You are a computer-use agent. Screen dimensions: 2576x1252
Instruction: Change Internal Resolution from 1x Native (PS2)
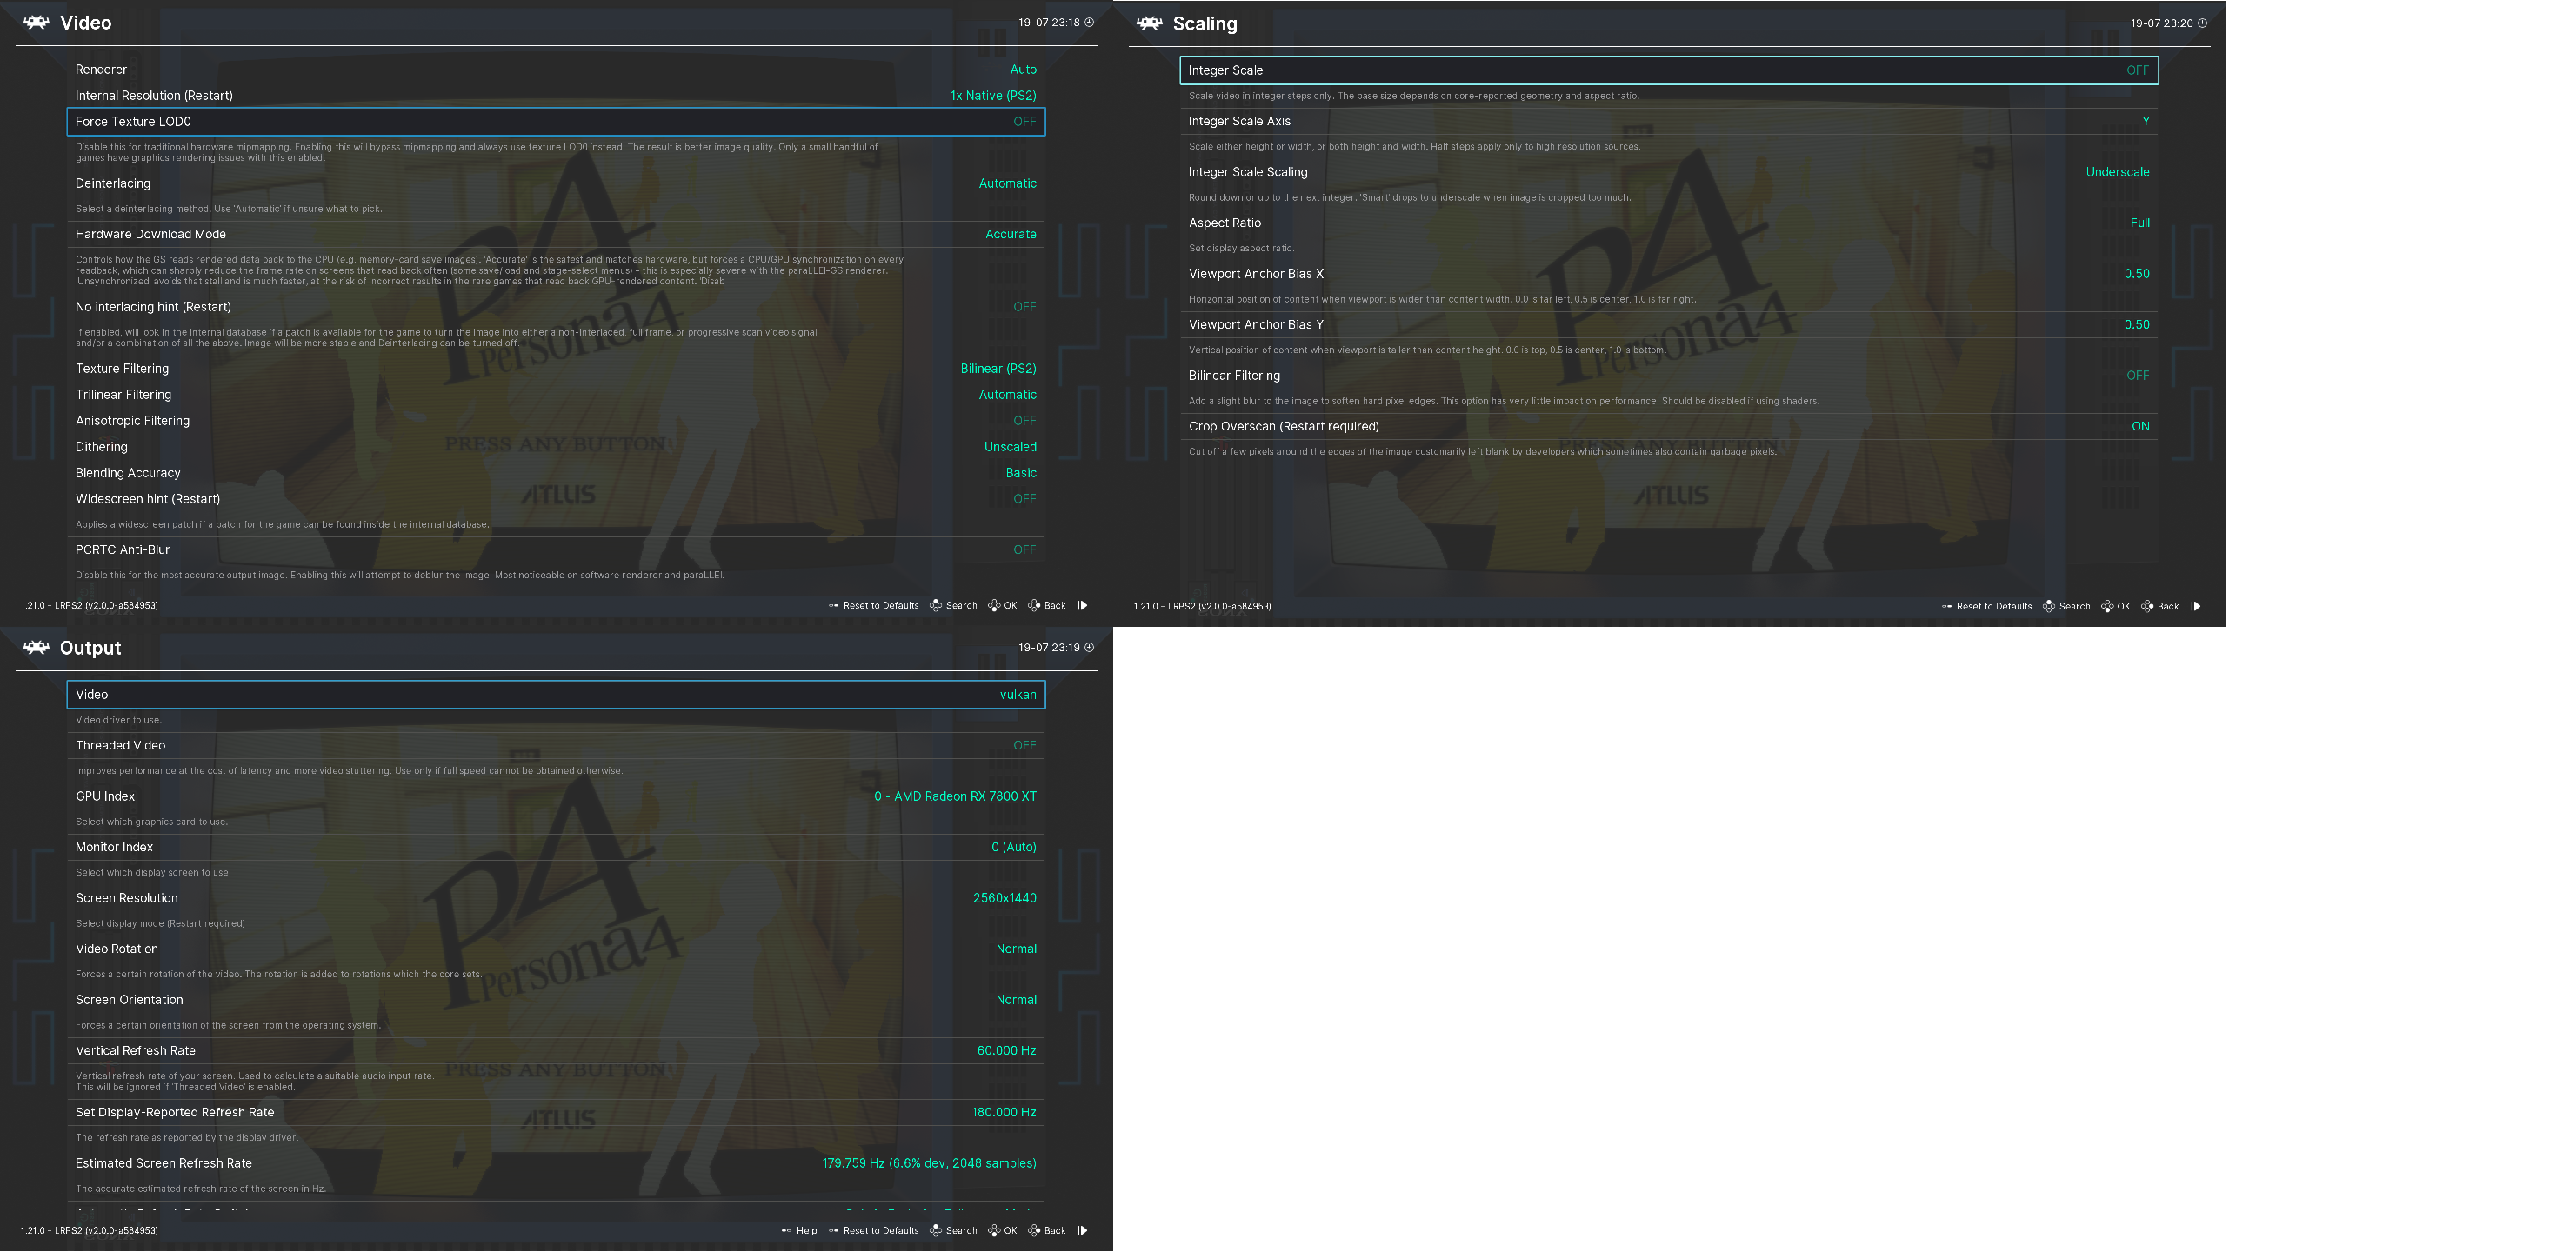coord(556,96)
